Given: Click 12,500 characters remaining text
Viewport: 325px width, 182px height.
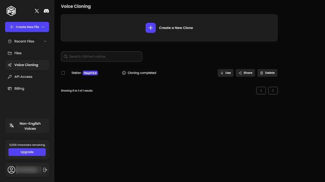Looking at the screenshot, I should click(27, 145).
